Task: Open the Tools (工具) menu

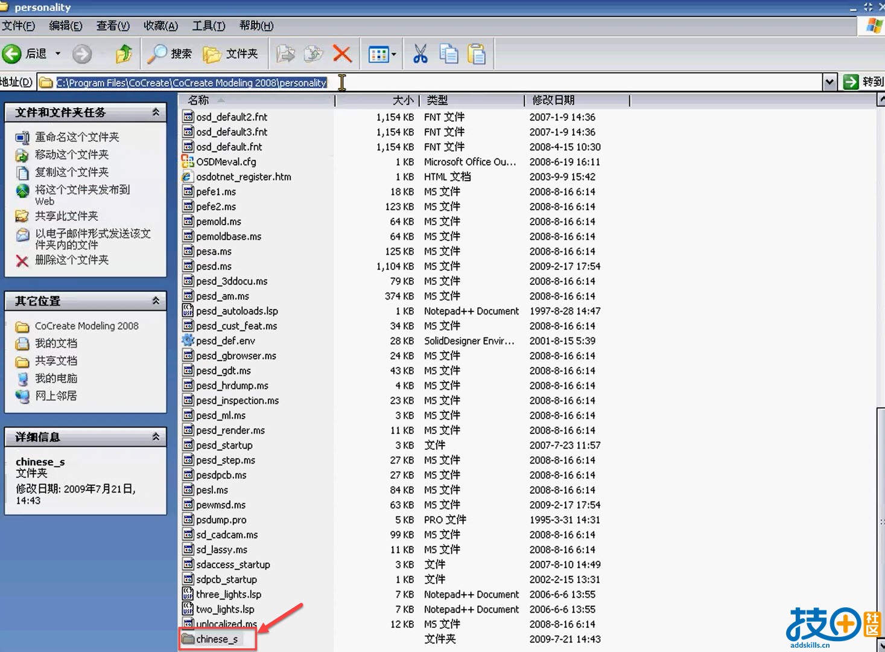Action: (x=209, y=25)
